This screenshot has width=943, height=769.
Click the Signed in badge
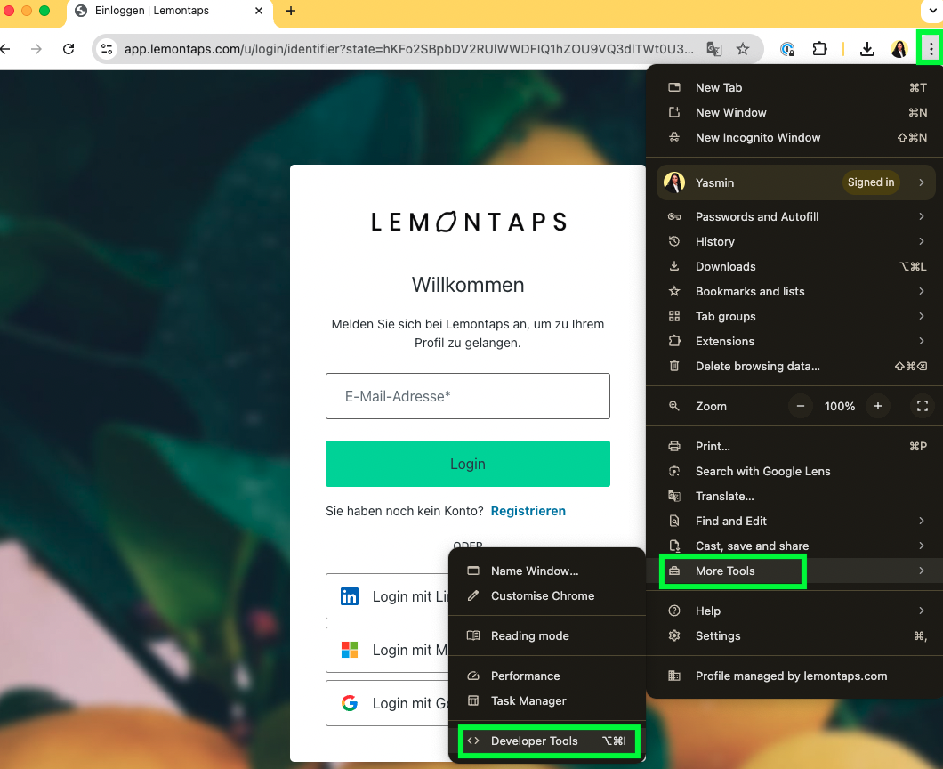click(x=870, y=182)
